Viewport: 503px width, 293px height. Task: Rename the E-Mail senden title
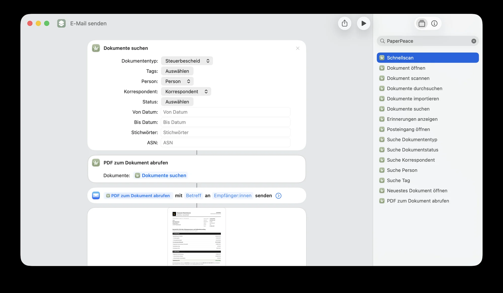(88, 23)
